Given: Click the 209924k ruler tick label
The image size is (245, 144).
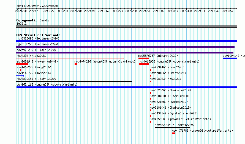Looking at the screenshot, I should [76, 11].
